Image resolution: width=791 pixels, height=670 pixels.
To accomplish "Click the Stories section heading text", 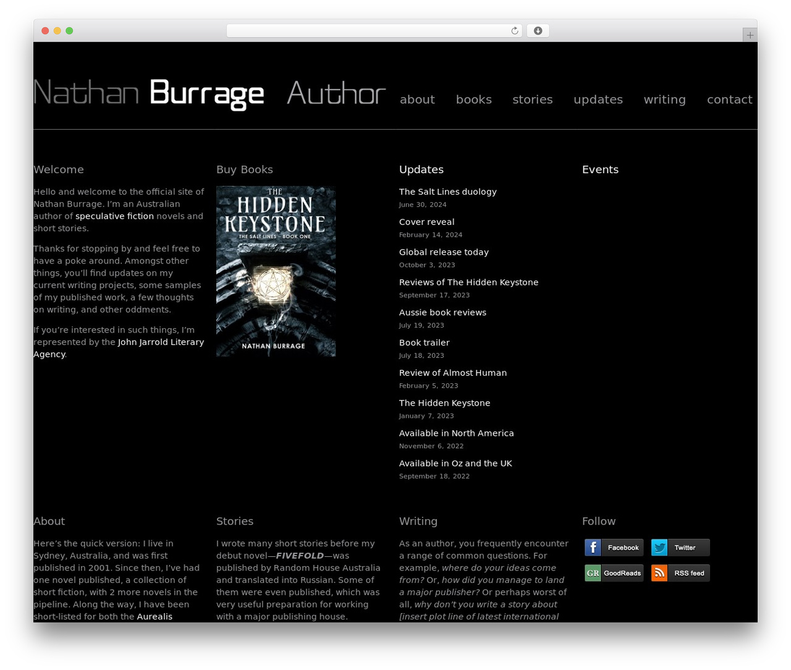I will [235, 521].
